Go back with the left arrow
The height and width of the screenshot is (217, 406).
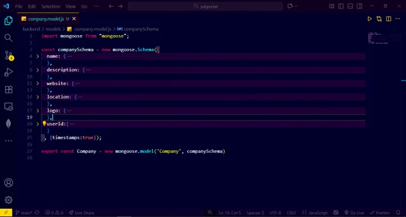(111, 6)
